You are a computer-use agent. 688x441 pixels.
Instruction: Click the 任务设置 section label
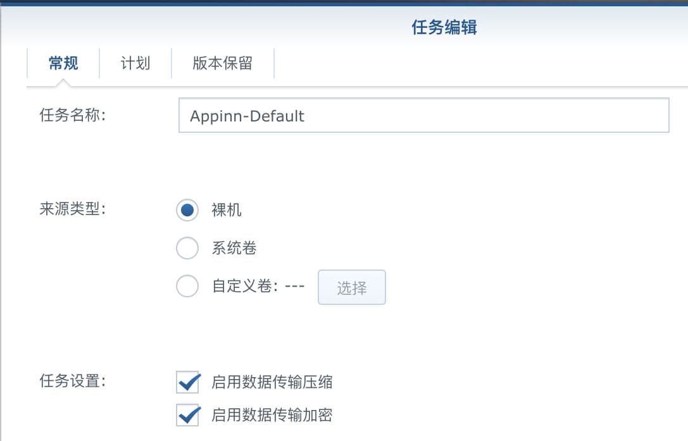tap(73, 381)
